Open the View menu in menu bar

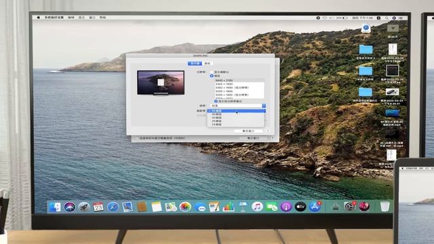(81, 18)
